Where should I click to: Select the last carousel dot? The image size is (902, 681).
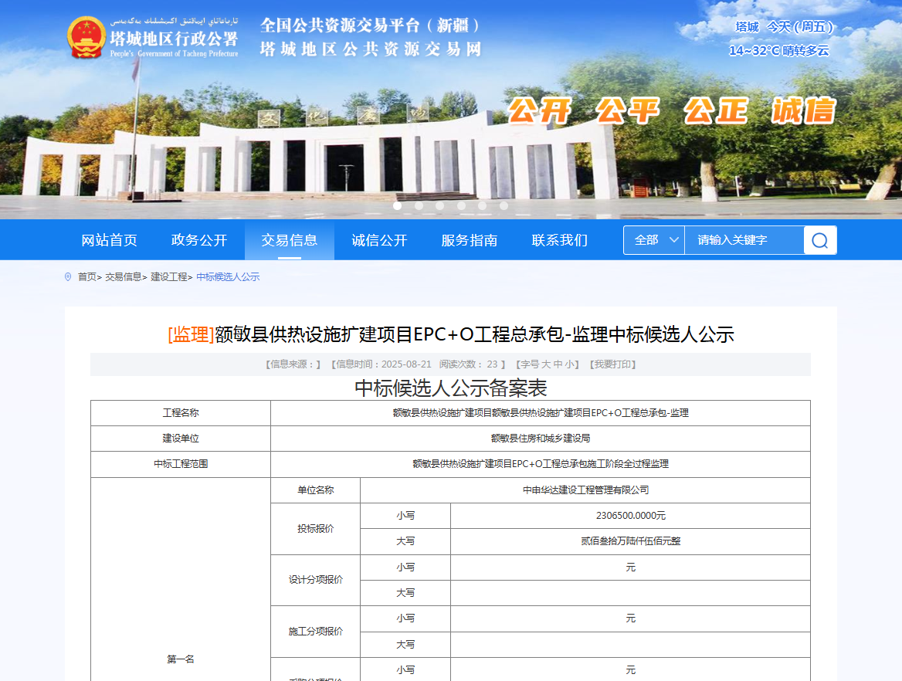pos(504,205)
